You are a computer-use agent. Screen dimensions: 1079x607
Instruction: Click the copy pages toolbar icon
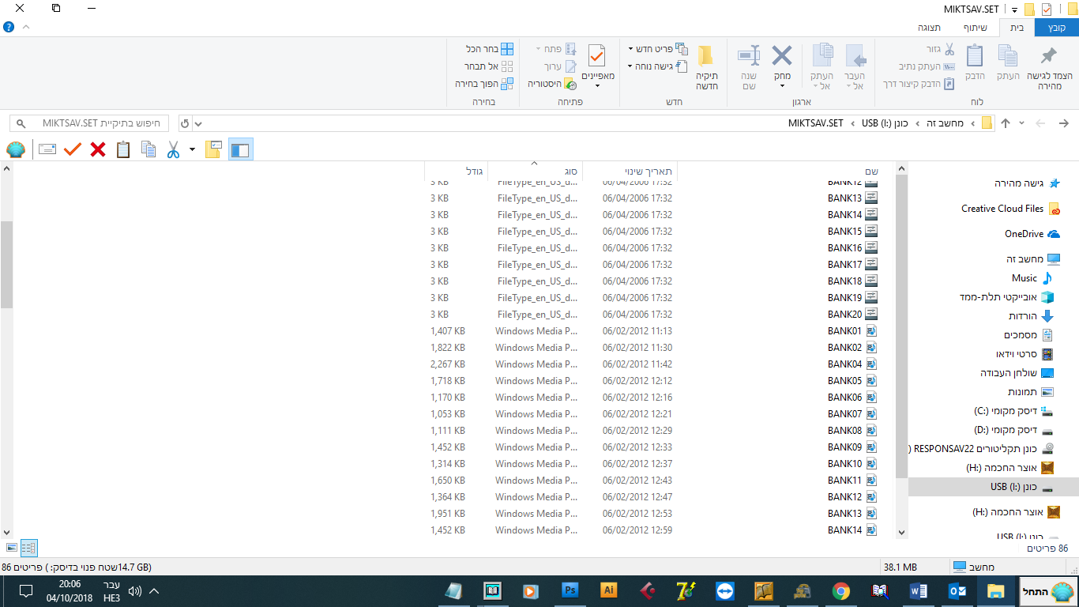(x=149, y=149)
